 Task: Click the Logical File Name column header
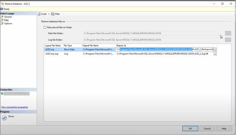(x=53, y=45)
